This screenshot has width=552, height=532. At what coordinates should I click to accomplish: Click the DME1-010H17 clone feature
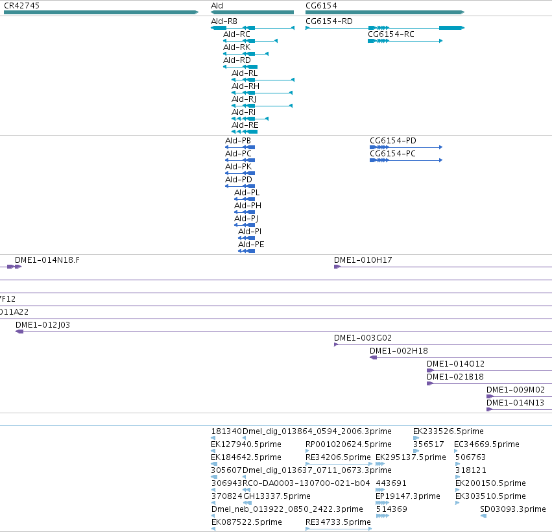point(443,267)
